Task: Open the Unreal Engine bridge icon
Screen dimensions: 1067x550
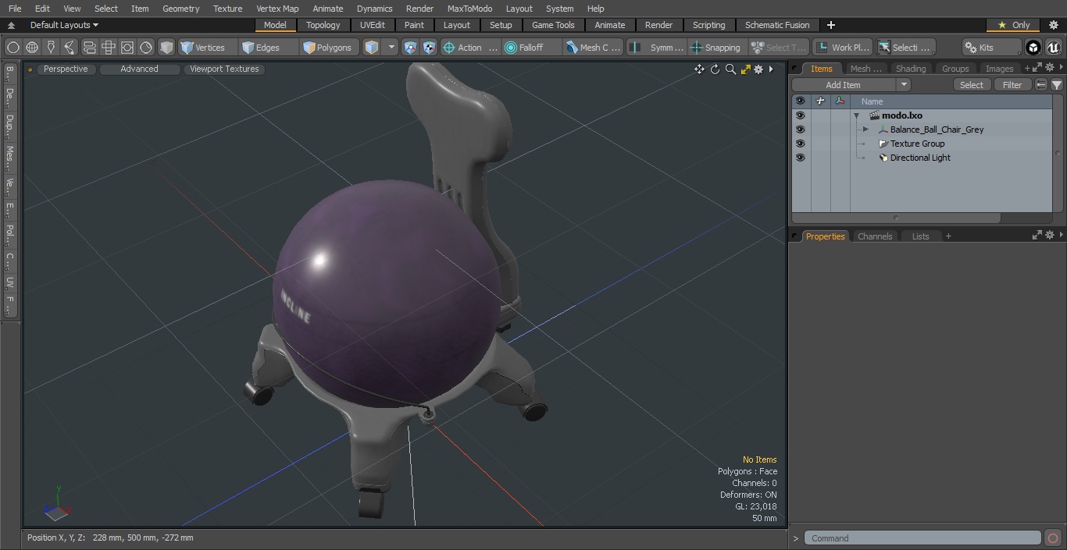Action: click(x=1053, y=48)
